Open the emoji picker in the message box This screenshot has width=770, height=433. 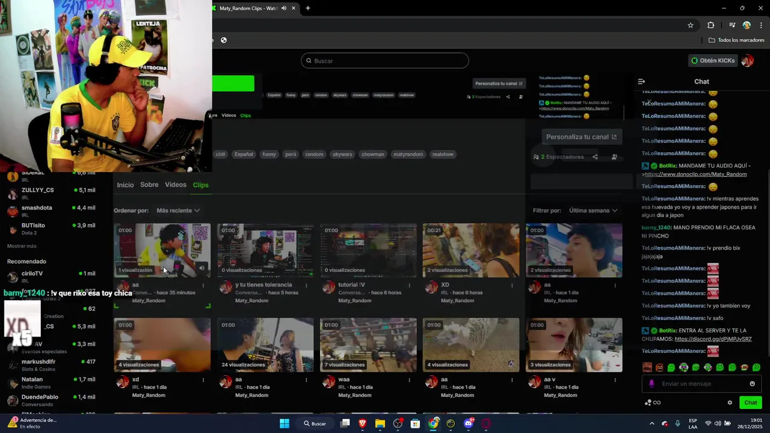(752, 384)
